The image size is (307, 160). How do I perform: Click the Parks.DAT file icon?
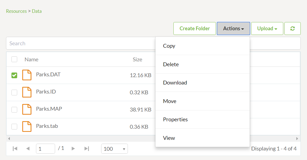pyautogui.click(x=27, y=75)
